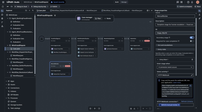Open Workflow_FraudIntelligenceCallback tab
The height and width of the screenshot is (112, 202).
pyautogui.click(x=122, y=10)
